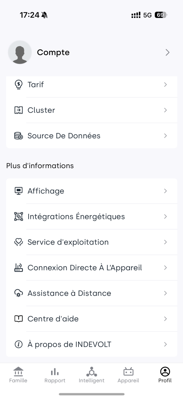Tap the Cluster icon

18,110
